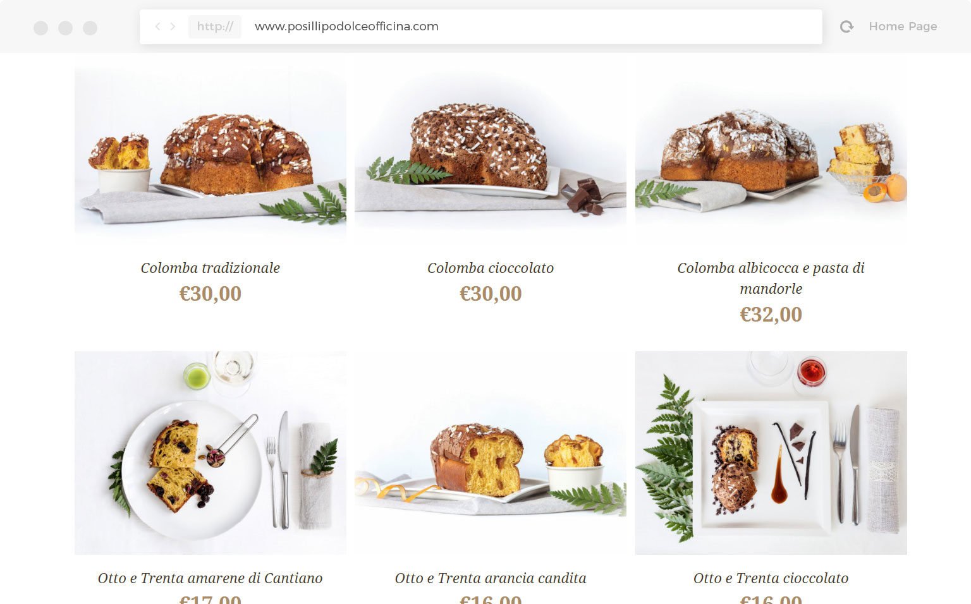Click Otto e Trenta arancia candita title
971x604 pixels.
[x=491, y=578]
